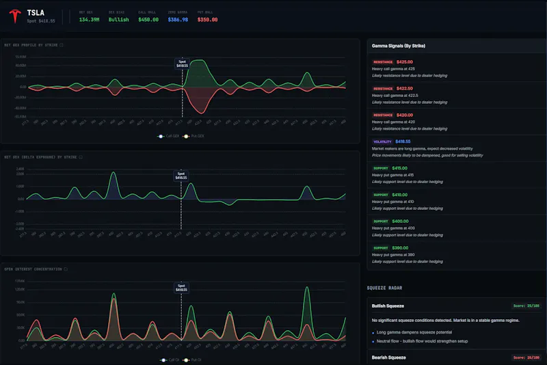Viewport: 547px width, 365px height.
Task: Click 'Heavy call gamma at 425' description
Action: pyautogui.click(x=393, y=69)
